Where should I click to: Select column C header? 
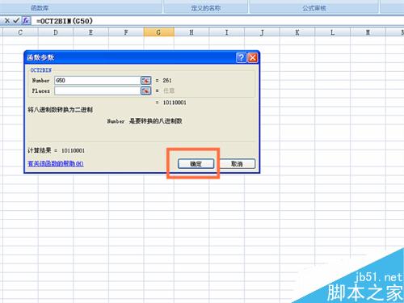point(20,32)
